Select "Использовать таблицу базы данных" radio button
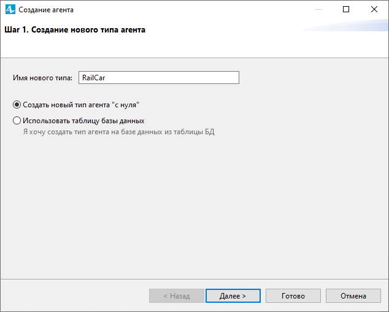Image resolution: width=389 pixels, height=312 pixels. point(17,121)
